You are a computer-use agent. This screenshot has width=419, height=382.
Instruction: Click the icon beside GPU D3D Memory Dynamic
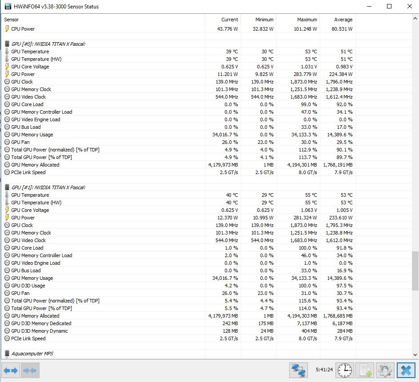pos(7,331)
